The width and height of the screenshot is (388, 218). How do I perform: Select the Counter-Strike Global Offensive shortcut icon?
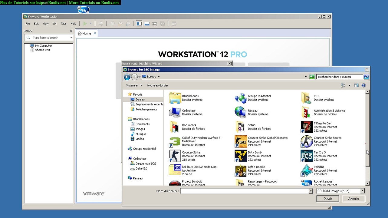tap(241, 141)
